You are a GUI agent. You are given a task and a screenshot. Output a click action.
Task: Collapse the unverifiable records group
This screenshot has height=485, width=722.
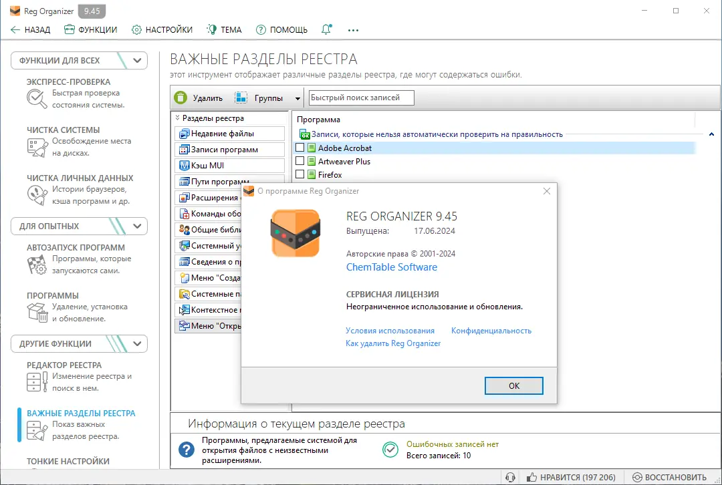coord(711,134)
